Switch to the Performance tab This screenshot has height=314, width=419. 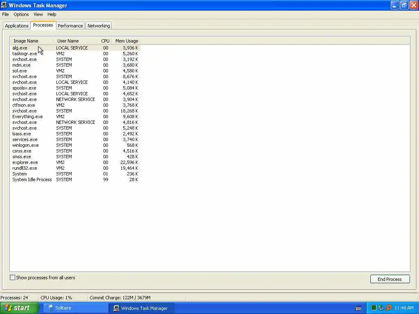70,26
